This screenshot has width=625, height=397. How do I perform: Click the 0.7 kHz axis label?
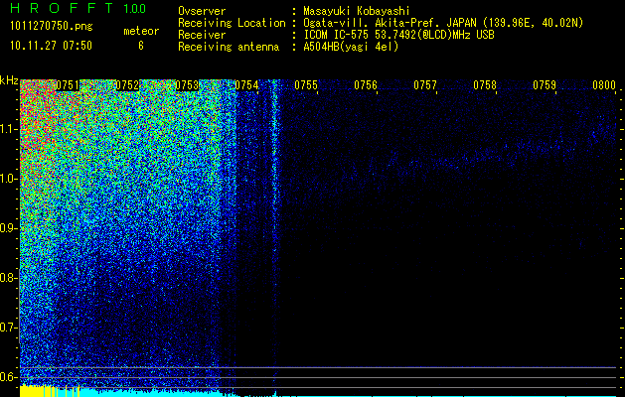[9, 328]
